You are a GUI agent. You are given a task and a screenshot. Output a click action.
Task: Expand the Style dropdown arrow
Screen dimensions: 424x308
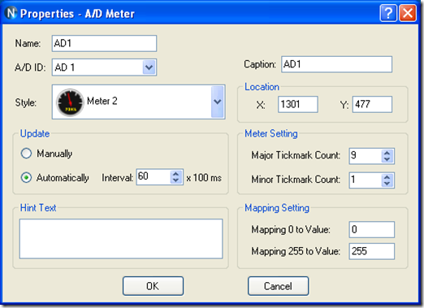pos(217,102)
